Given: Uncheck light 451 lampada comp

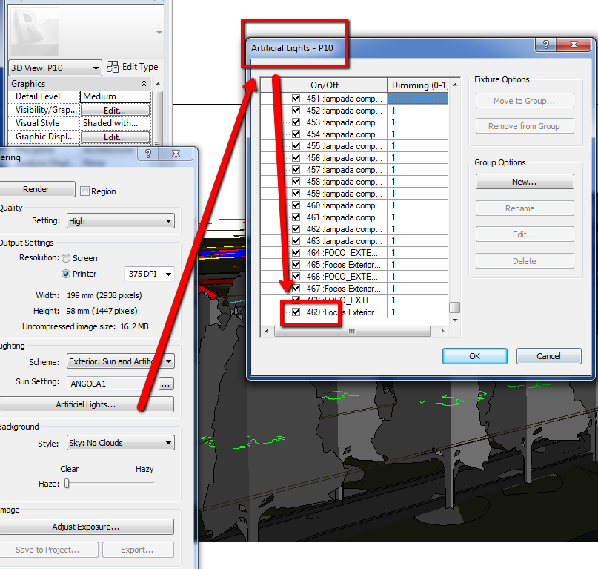Looking at the screenshot, I should click(x=296, y=99).
